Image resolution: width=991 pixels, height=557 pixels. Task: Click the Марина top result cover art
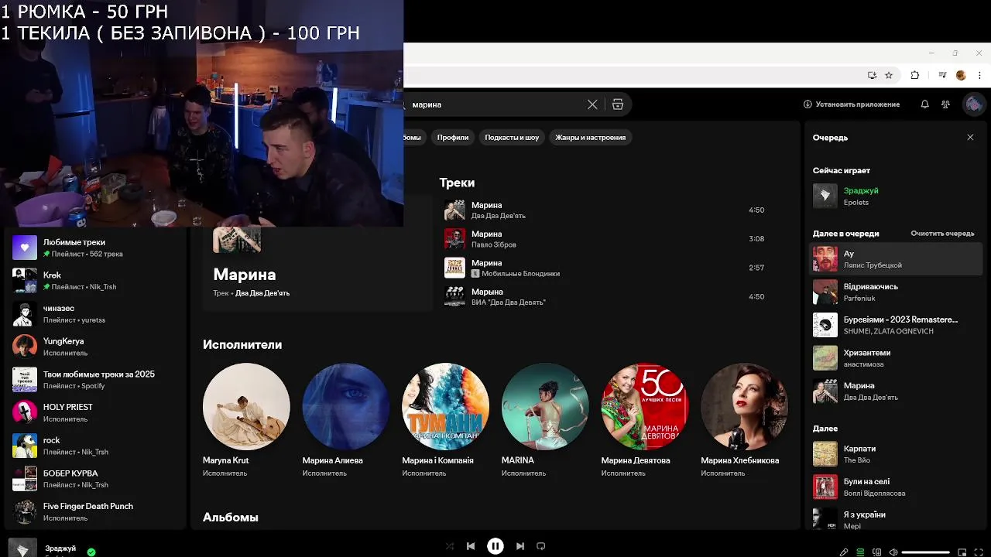coord(237,240)
